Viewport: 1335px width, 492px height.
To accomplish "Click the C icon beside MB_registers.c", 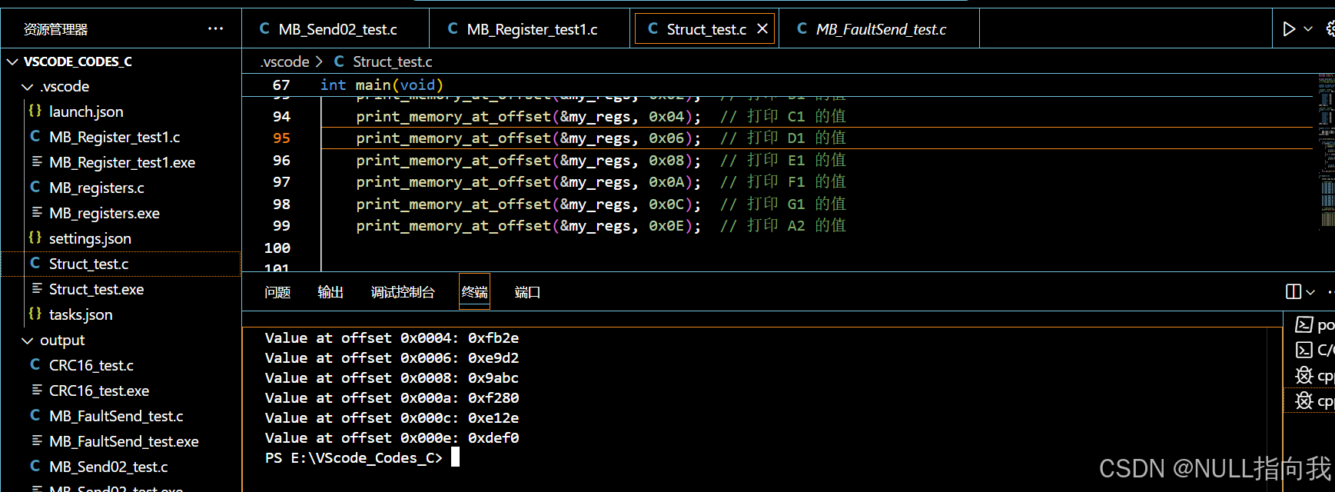I will coord(35,188).
